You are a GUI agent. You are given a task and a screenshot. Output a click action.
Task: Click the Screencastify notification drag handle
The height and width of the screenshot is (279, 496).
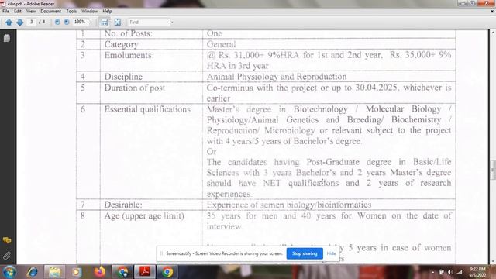(161, 253)
